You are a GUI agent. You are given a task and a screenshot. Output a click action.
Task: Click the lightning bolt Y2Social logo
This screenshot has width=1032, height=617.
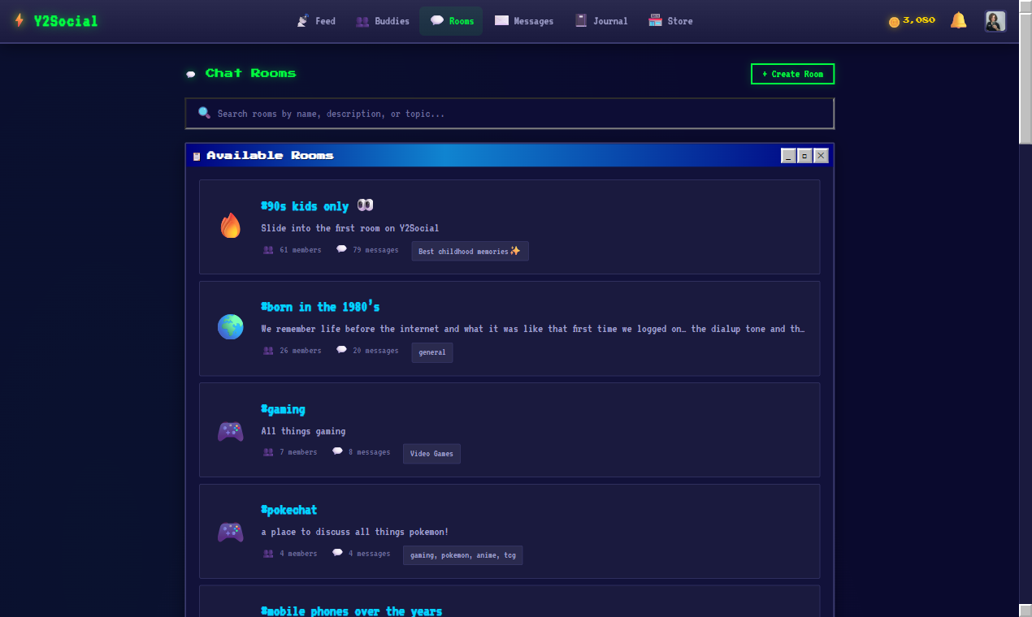pos(18,20)
